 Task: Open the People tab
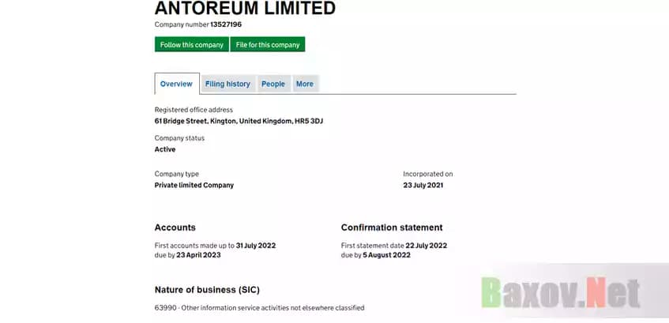(273, 84)
